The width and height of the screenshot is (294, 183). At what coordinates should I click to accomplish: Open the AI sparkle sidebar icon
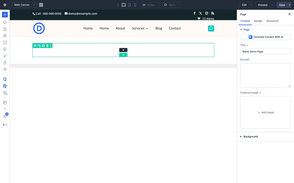pyautogui.click(x=5, y=56)
